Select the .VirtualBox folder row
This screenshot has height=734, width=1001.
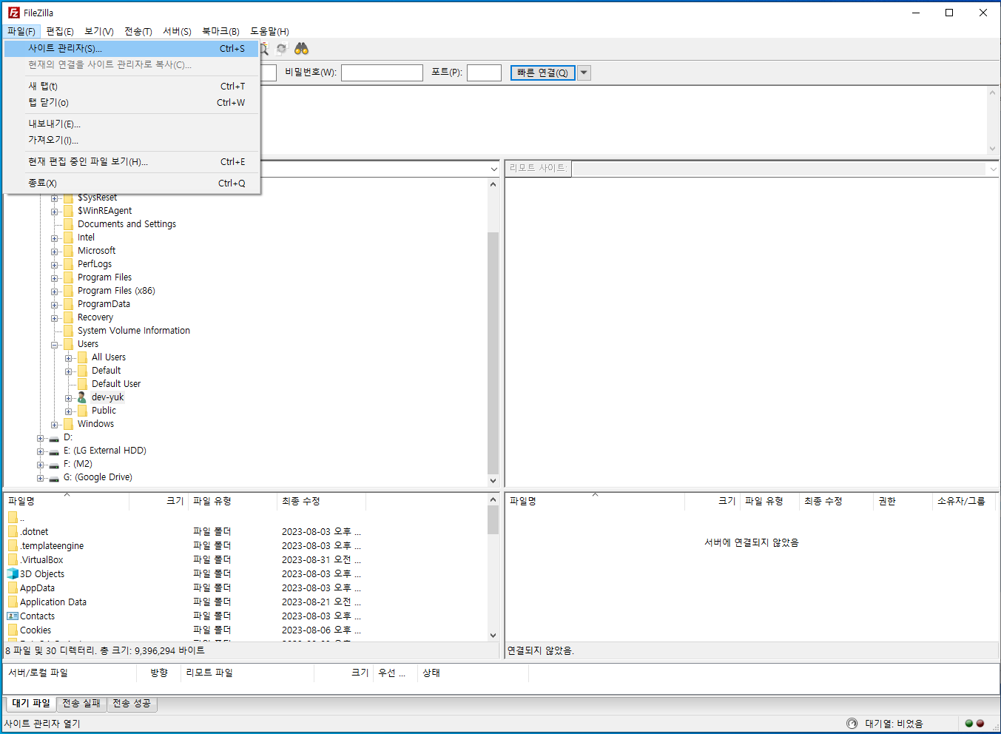click(x=246, y=559)
